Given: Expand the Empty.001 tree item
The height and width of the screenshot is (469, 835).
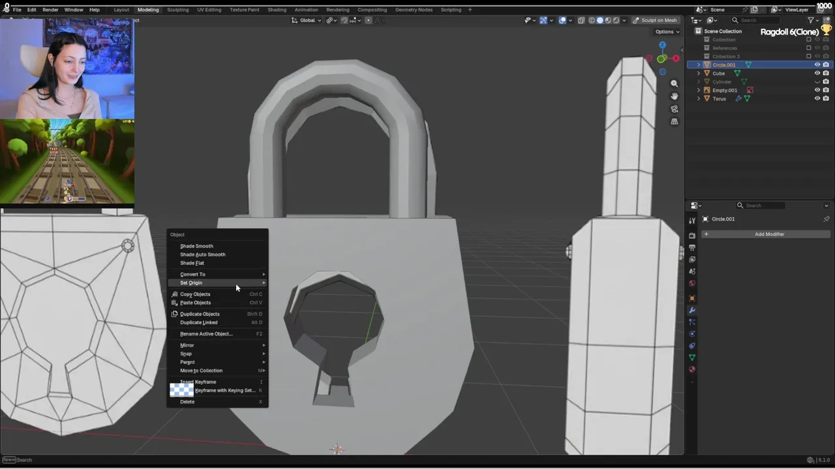Looking at the screenshot, I should [x=699, y=90].
